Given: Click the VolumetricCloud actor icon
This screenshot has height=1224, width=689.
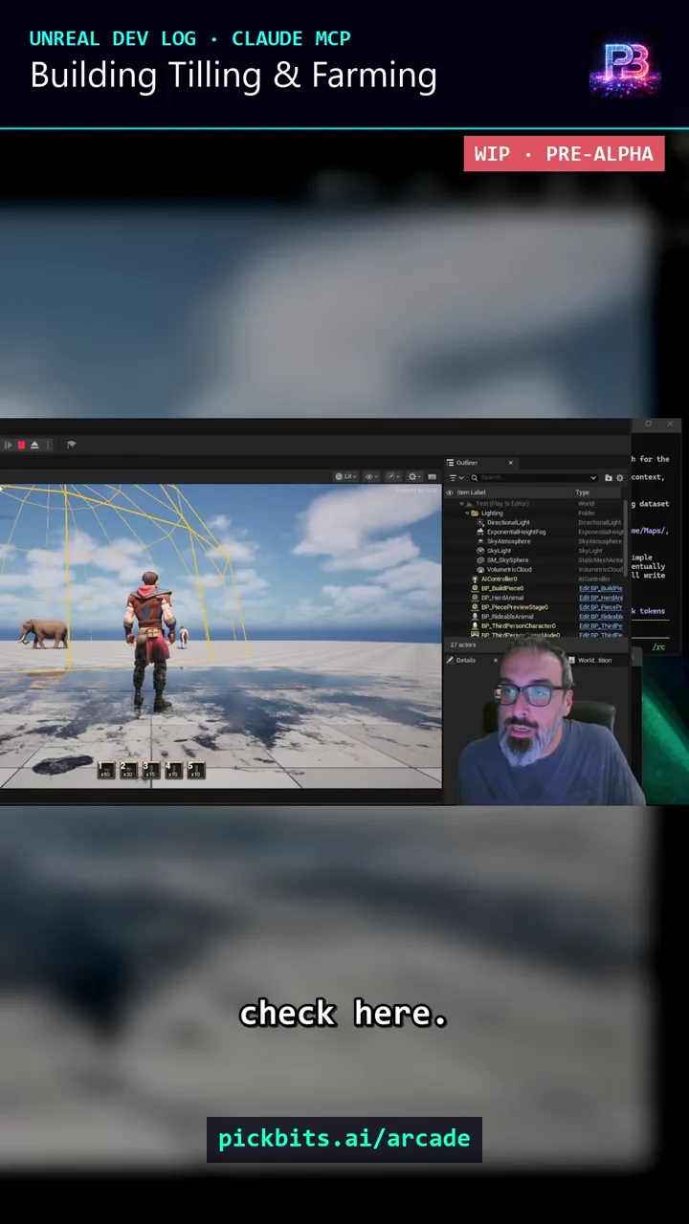Looking at the screenshot, I should (479, 570).
